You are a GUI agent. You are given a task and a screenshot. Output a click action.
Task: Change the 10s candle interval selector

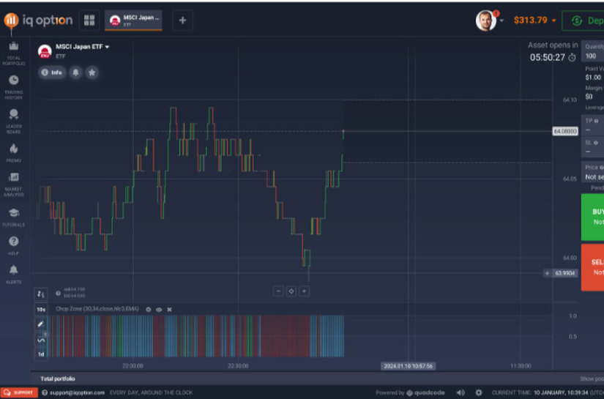[x=41, y=310]
